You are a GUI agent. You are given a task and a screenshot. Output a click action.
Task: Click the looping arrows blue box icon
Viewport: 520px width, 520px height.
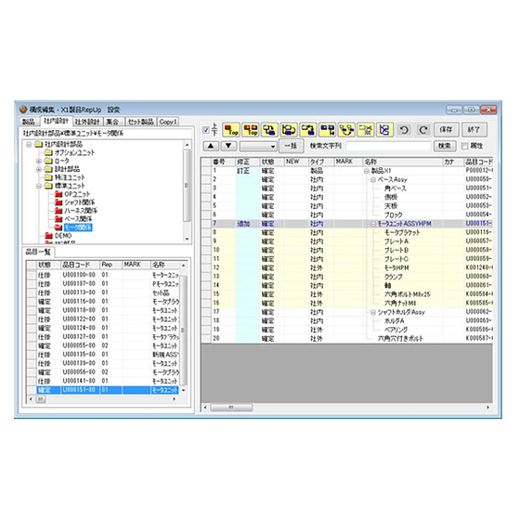[x=289, y=130]
